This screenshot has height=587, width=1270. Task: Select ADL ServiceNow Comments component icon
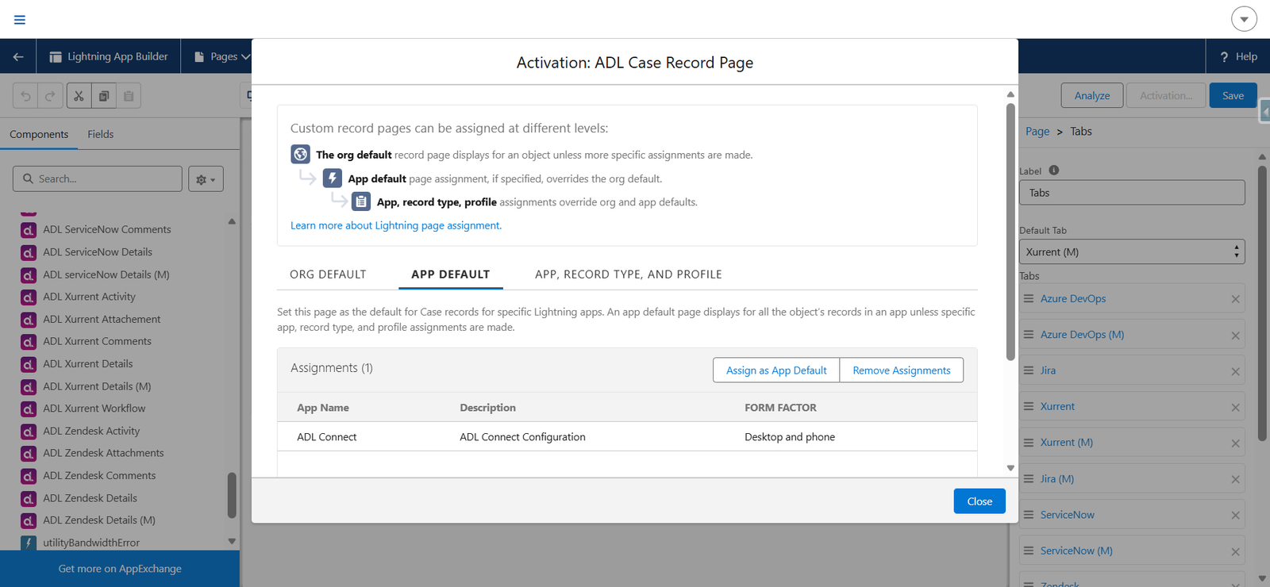tap(29, 230)
